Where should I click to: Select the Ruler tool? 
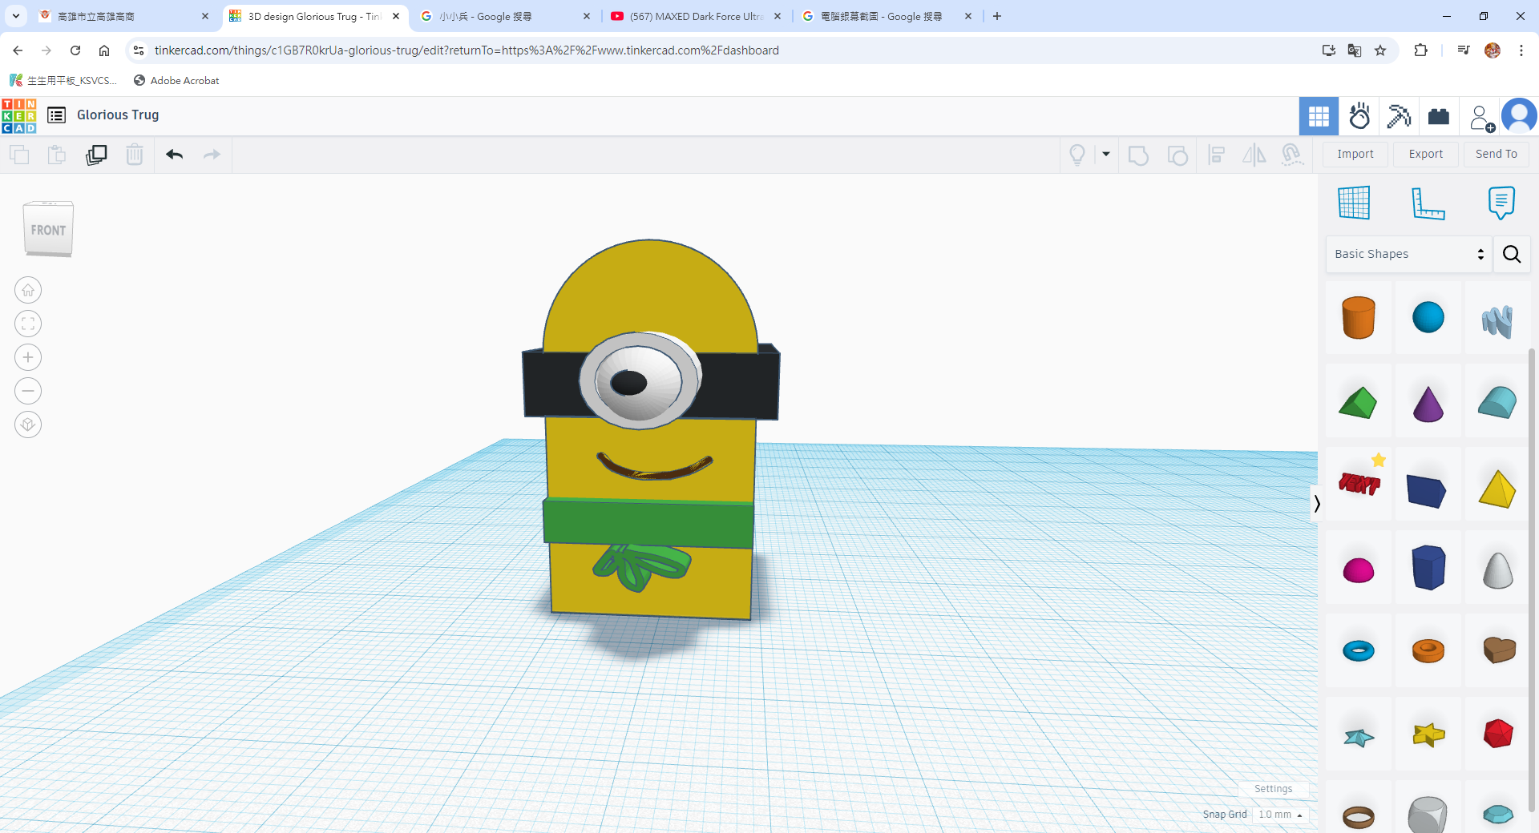1427,203
